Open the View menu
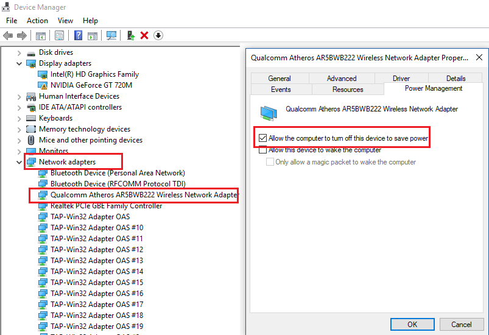489x335 pixels. (x=65, y=21)
